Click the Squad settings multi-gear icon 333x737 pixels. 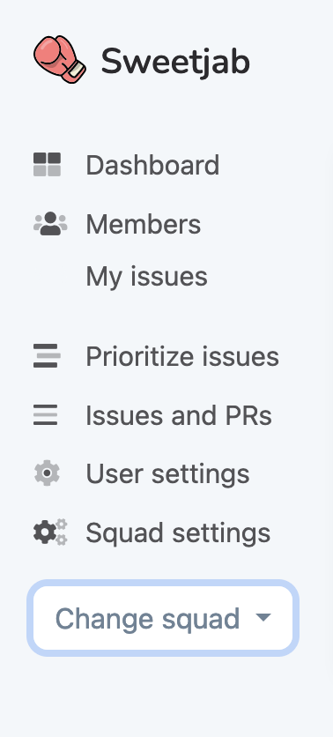(x=51, y=532)
